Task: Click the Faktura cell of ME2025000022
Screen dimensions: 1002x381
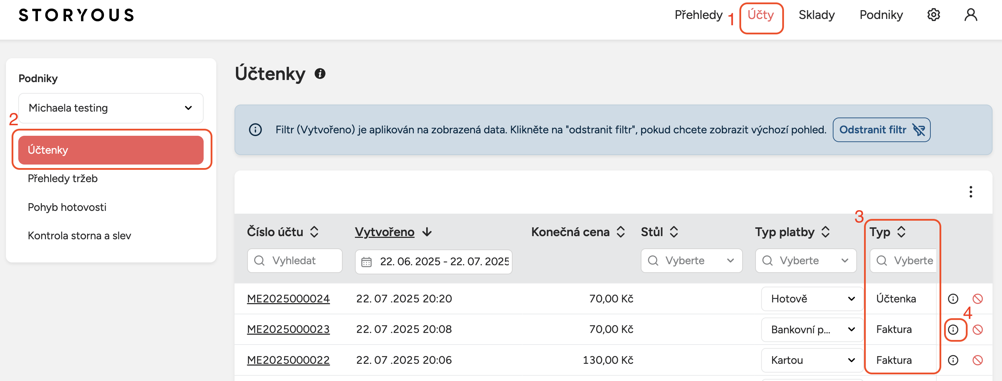Action: [x=894, y=360]
